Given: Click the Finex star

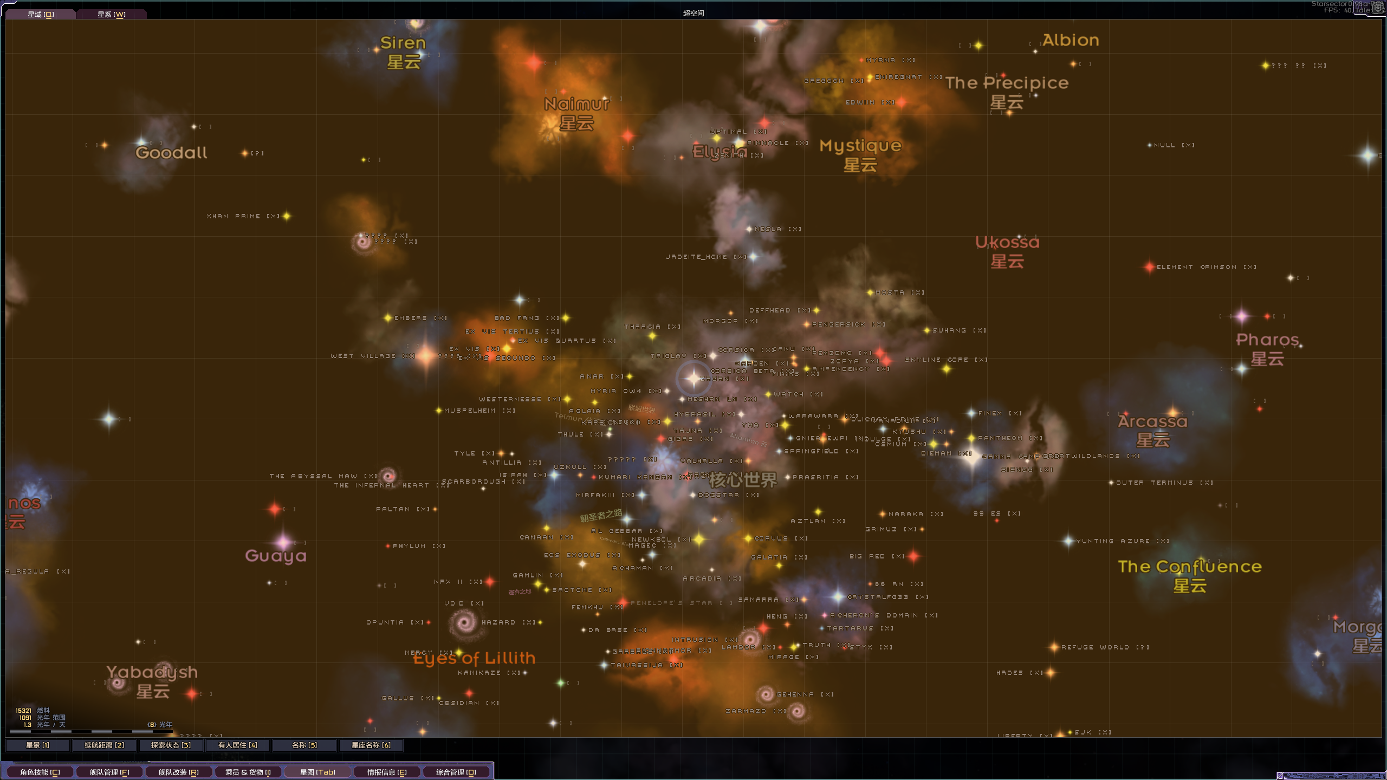Looking at the screenshot, I should point(971,413).
